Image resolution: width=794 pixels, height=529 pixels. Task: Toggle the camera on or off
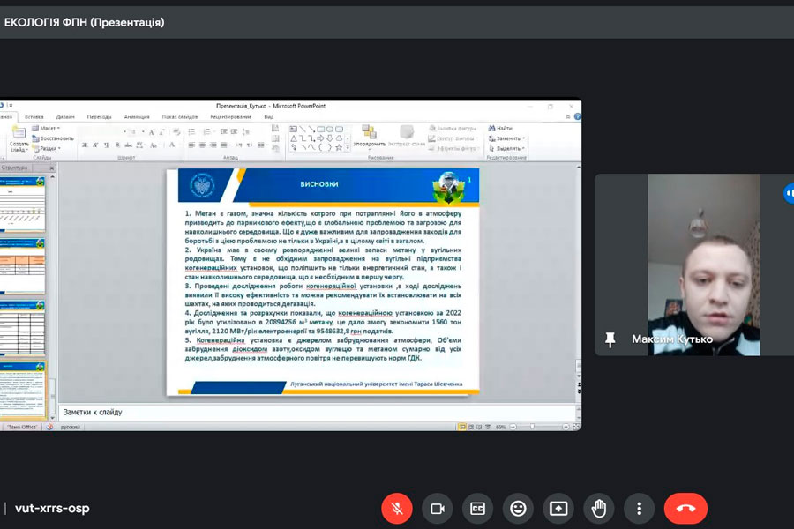pos(437,509)
